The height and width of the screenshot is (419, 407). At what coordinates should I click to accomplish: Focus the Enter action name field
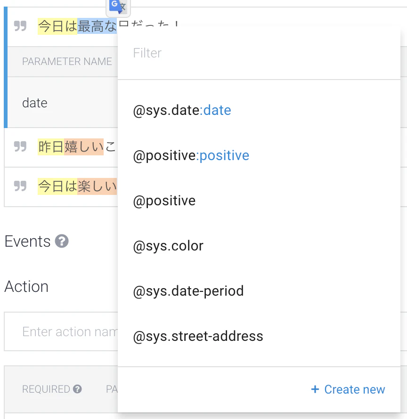pyautogui.click(x=61, y=331)
